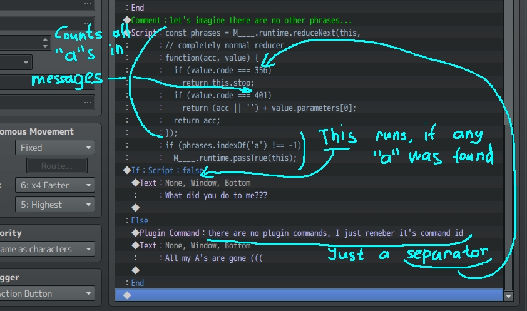The width and height of the screenshot is (527, 311).
Task: Select the Comment command diamond marker
Action: [127, 20]
